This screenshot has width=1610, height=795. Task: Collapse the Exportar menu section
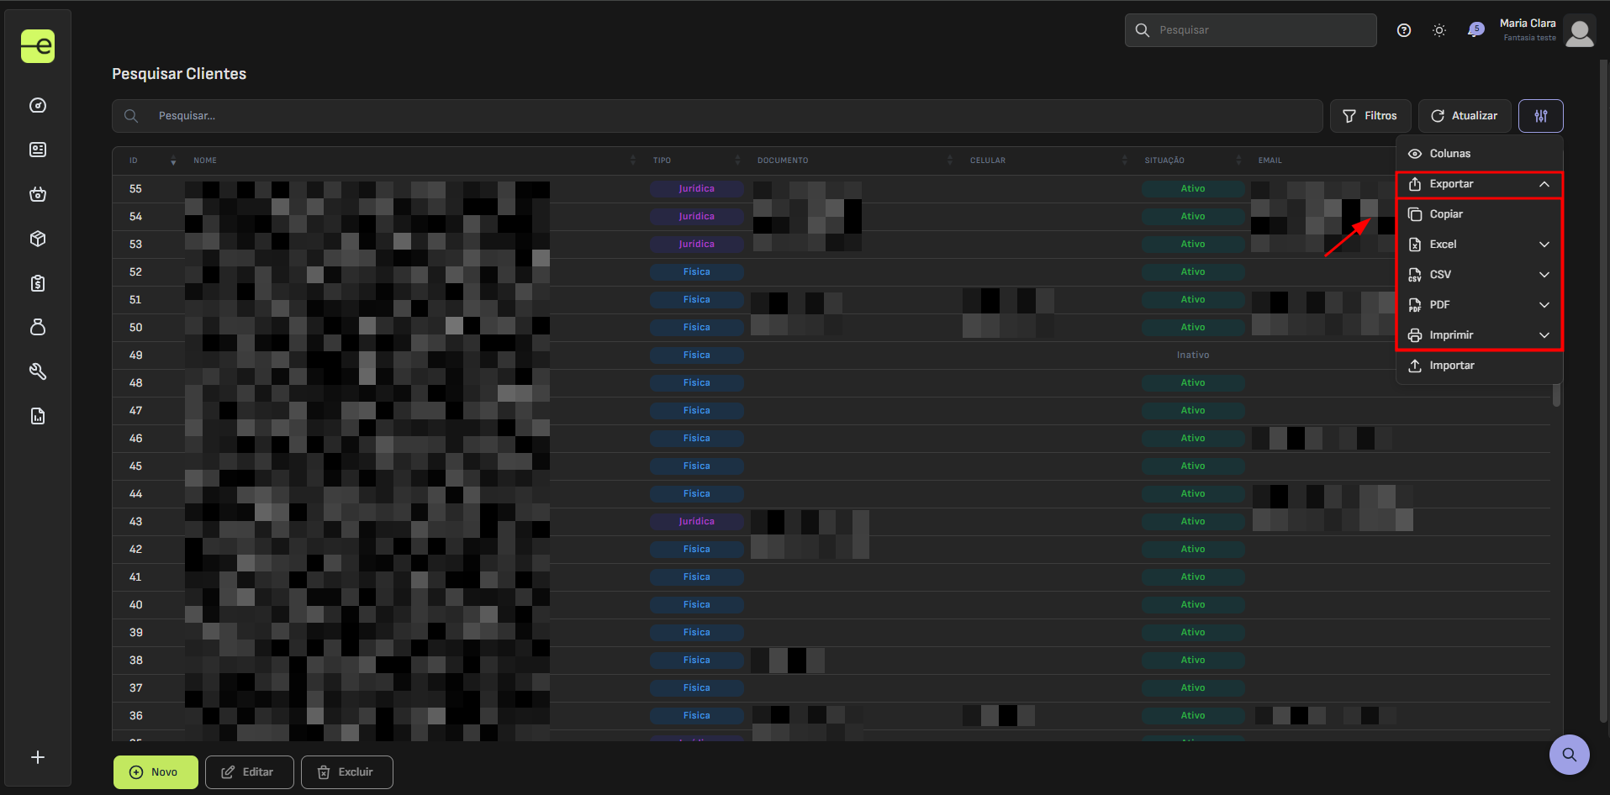(x=1480, y=184)
